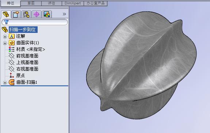Open the DimXpertManager tab icon
210x133 pixels.
pyautogui.click(x=37, y=14)
